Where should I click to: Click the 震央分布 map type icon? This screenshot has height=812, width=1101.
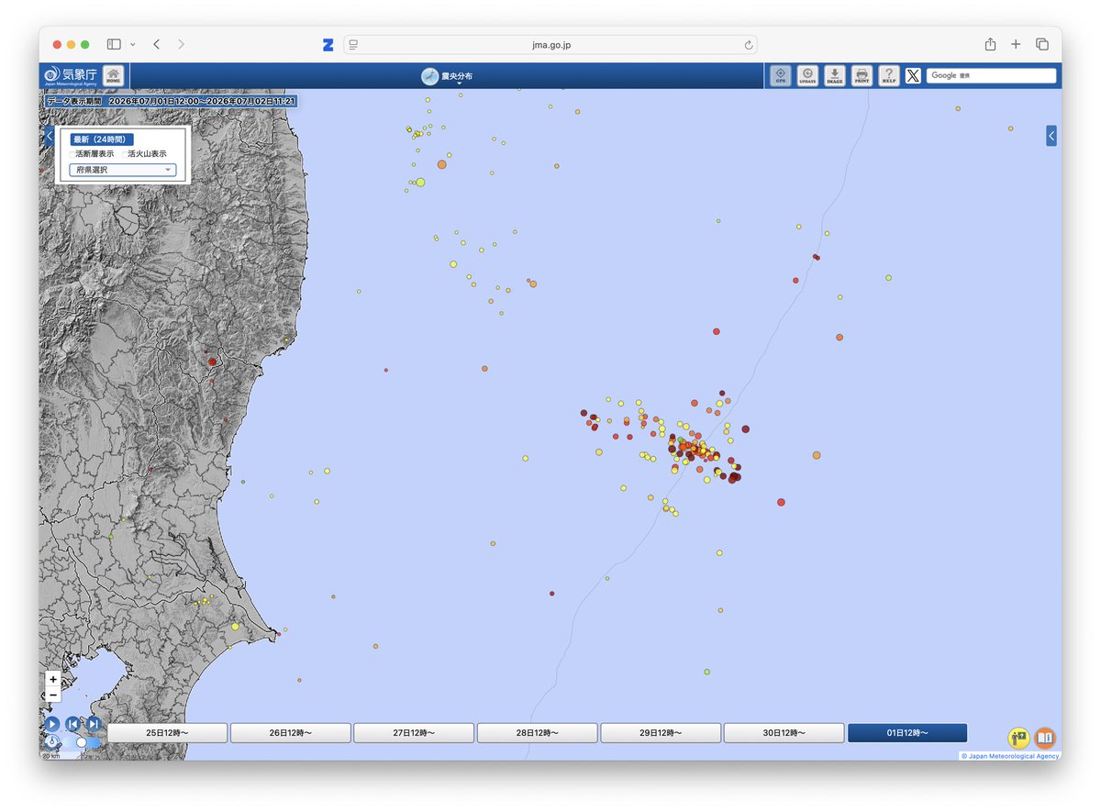point(429,76)
